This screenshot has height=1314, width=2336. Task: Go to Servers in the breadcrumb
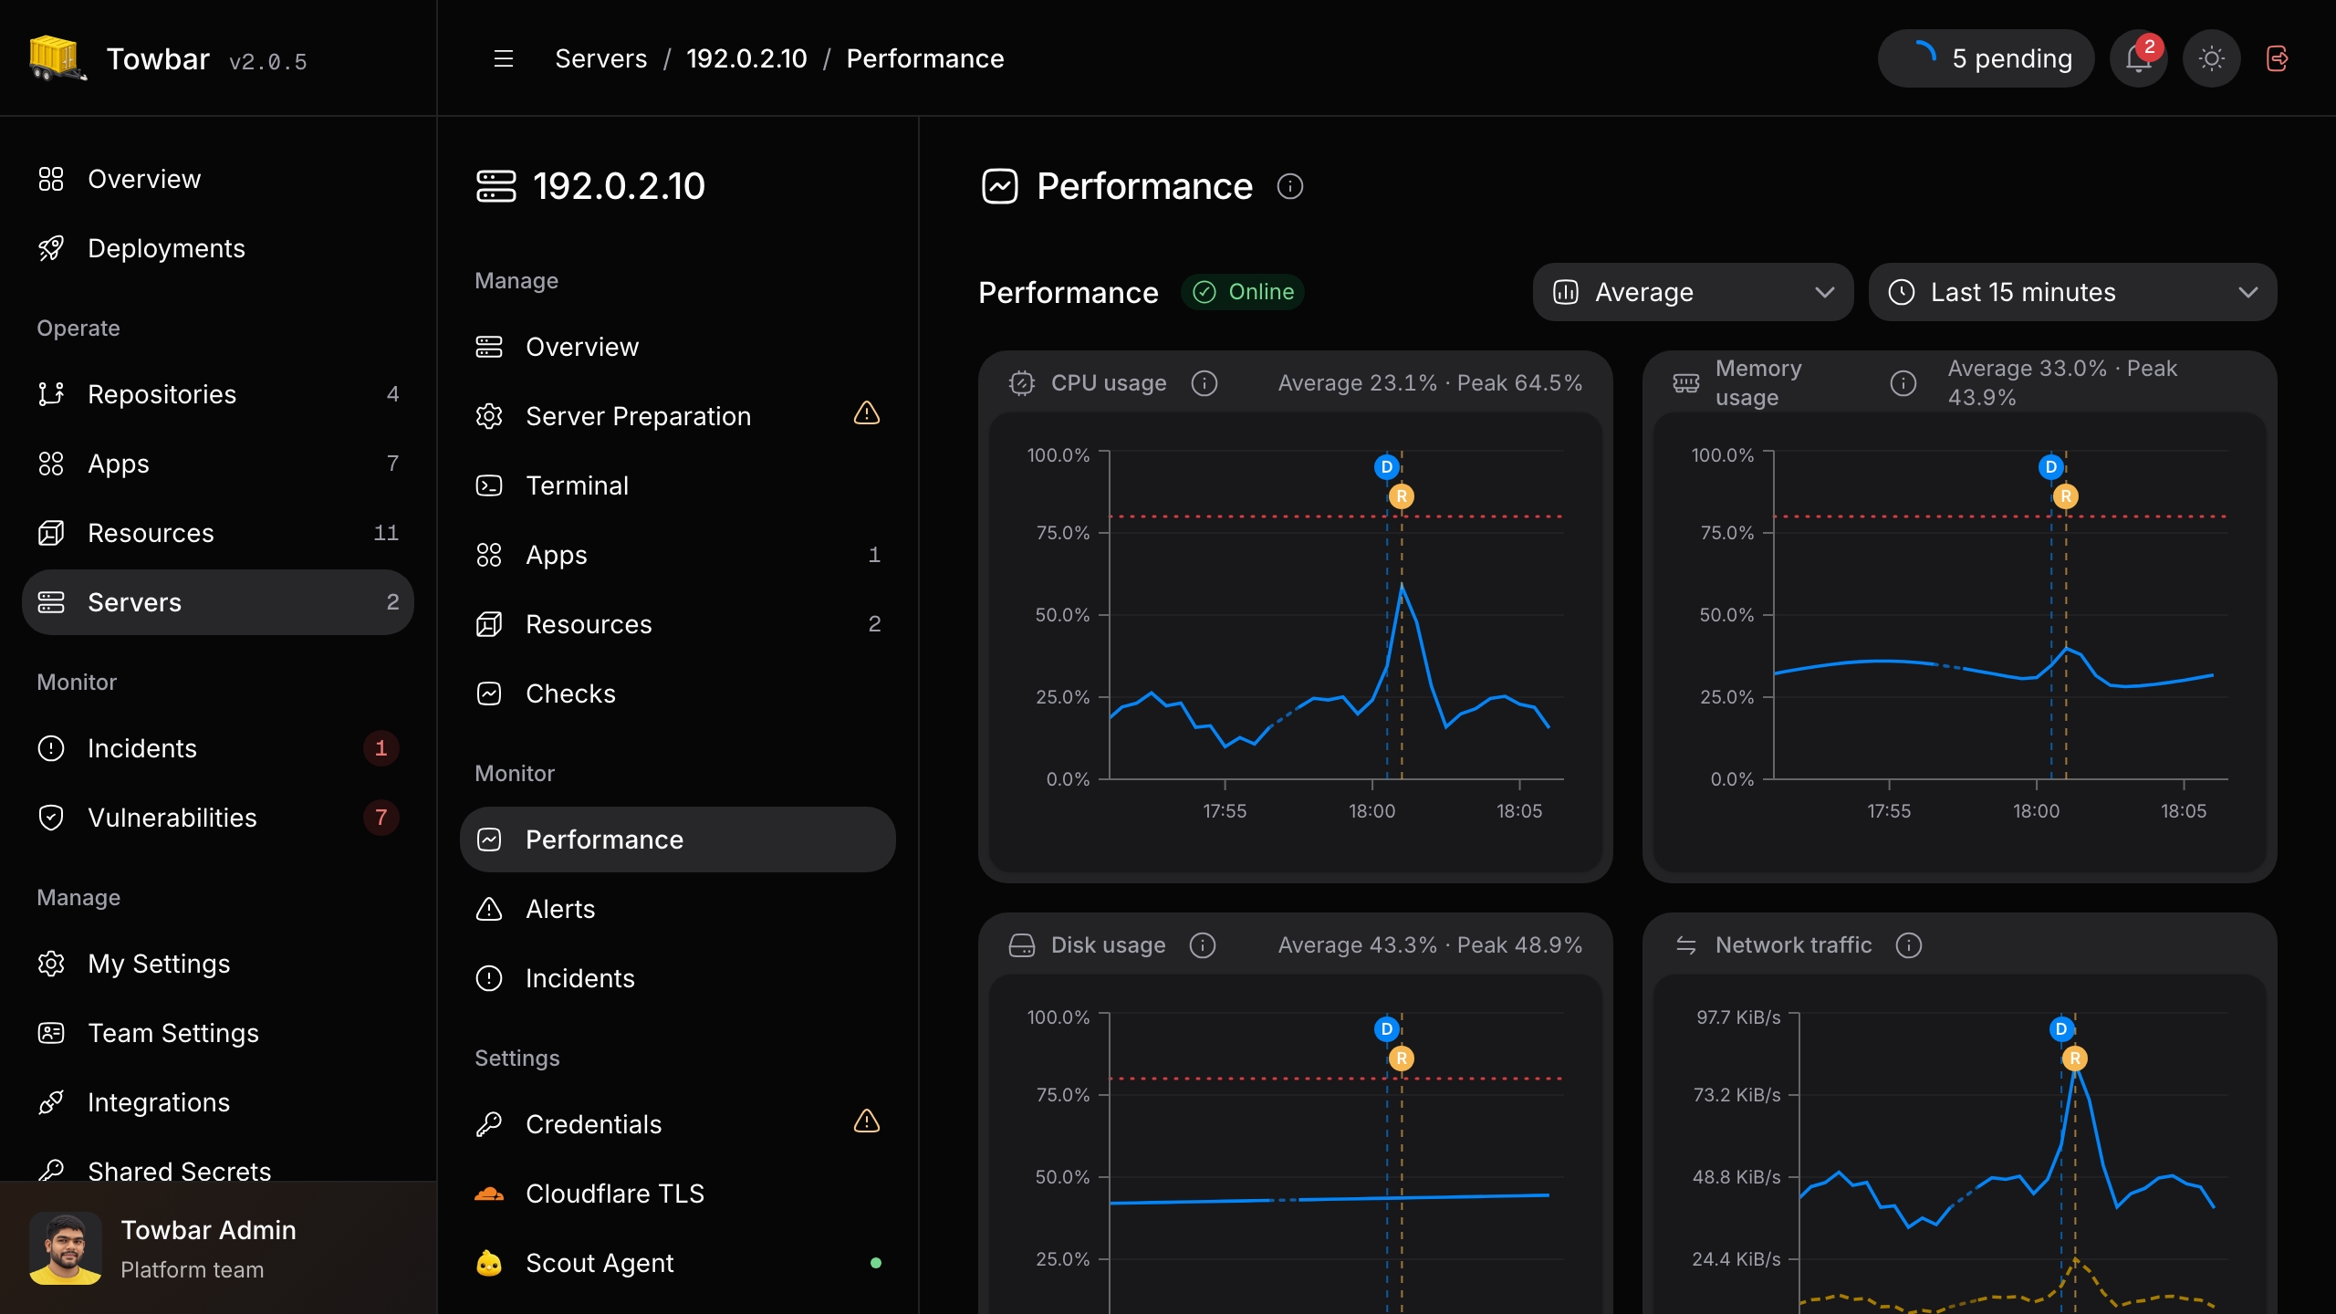pyautogui.click(x=600, y=58)
